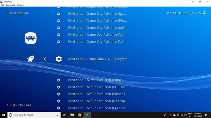Image resolution: width=211 pixels, height=118 pixels.
Task: Click the rocket icon beside the back arrow
Action: 31,59
